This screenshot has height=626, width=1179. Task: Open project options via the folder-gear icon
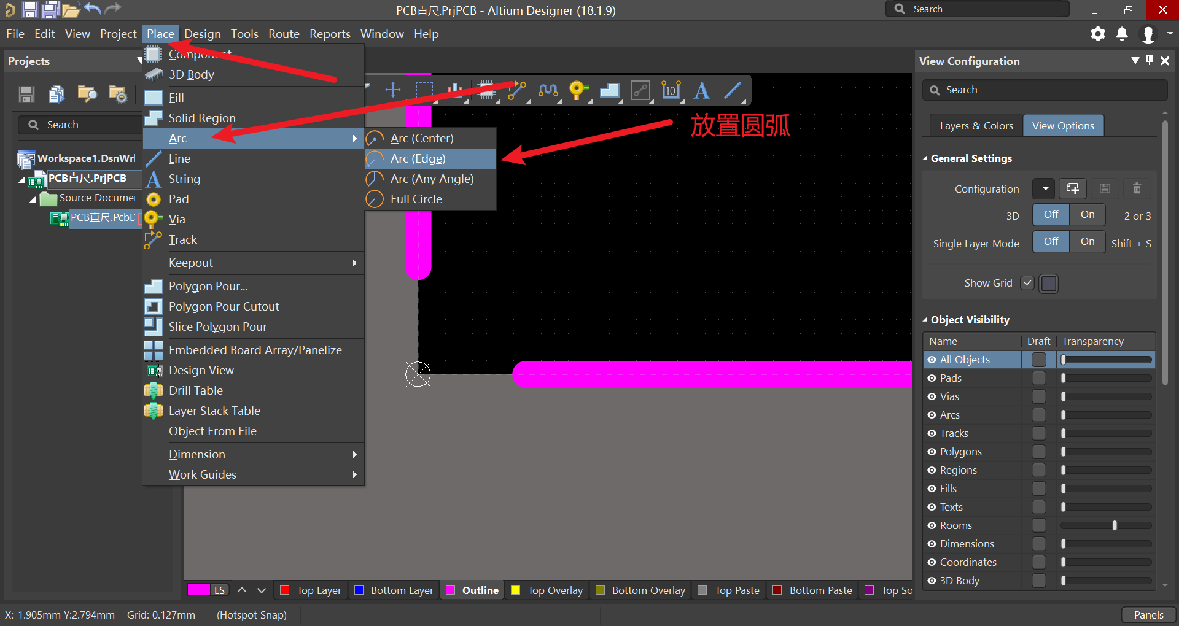click(117, 94)
